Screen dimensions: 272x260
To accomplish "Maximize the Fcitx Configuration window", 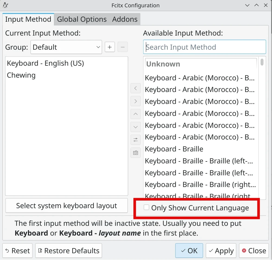I will click(x=257, y=5).
